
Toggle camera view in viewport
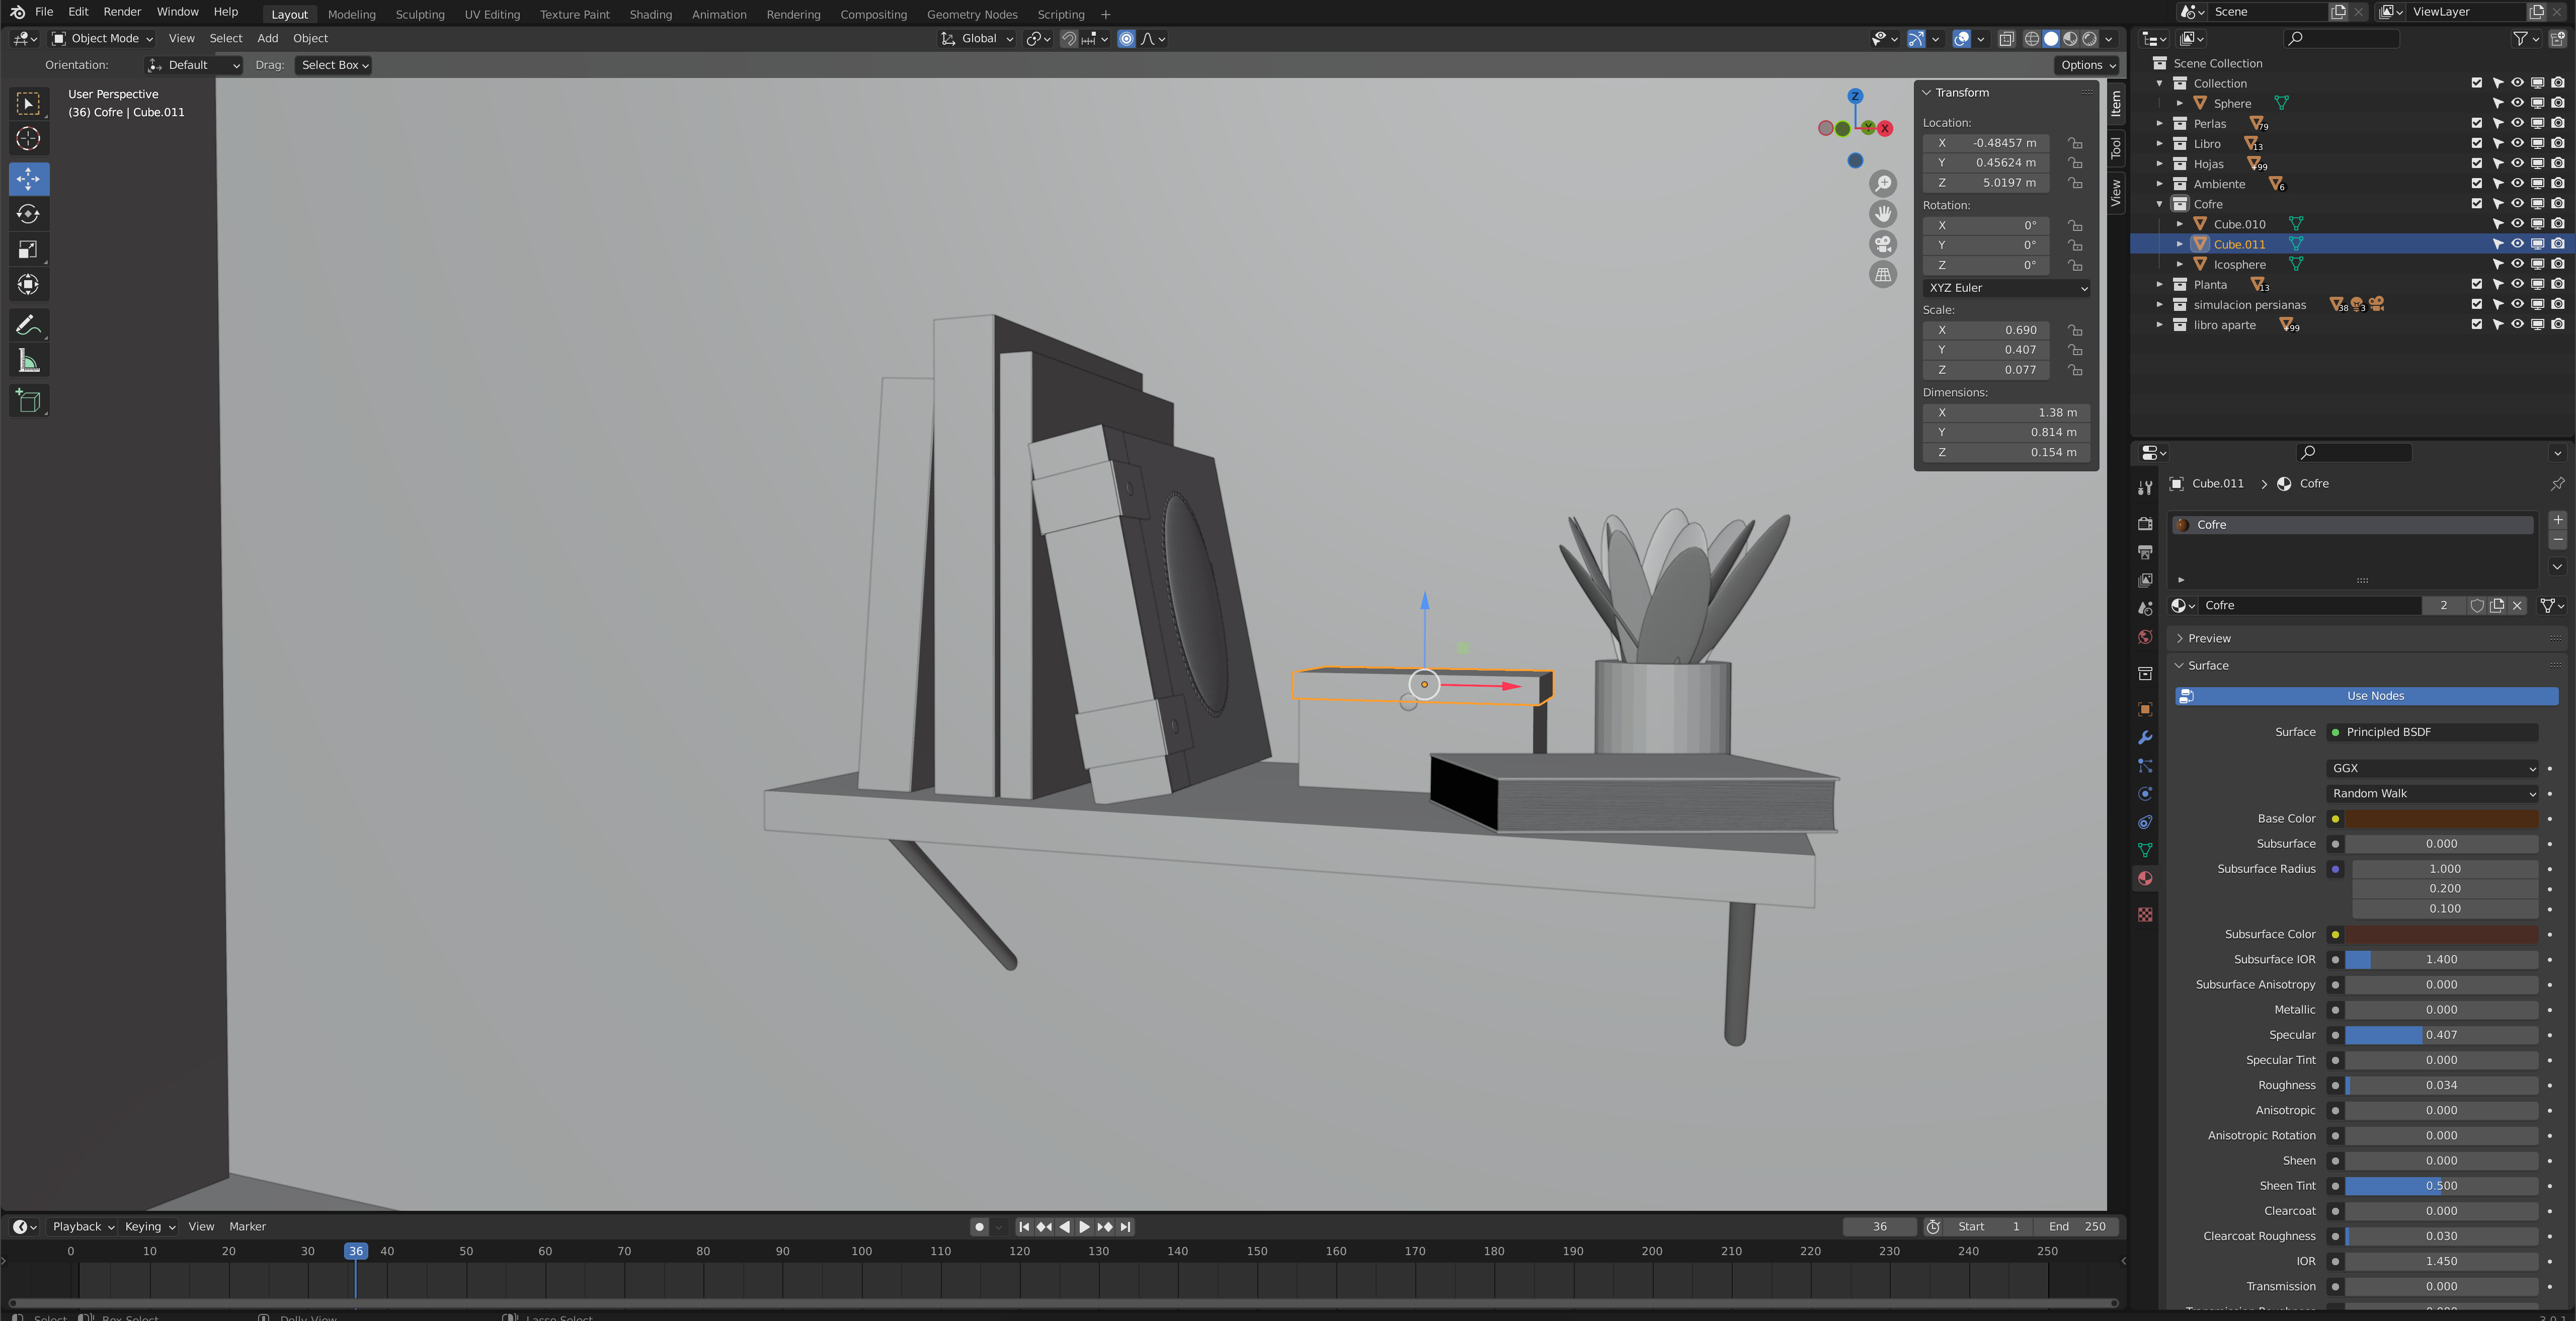coord(1883,244)
